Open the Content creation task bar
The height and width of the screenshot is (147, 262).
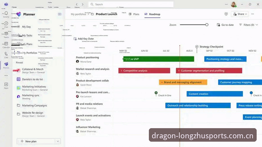click(x=215, y=94)
